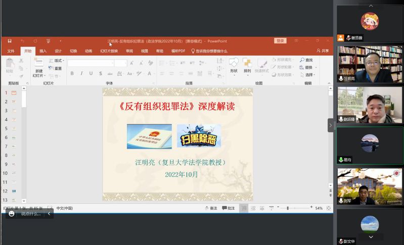Click the Share (共享) button
The image size is (404, 245).
(x=323, y=51)
